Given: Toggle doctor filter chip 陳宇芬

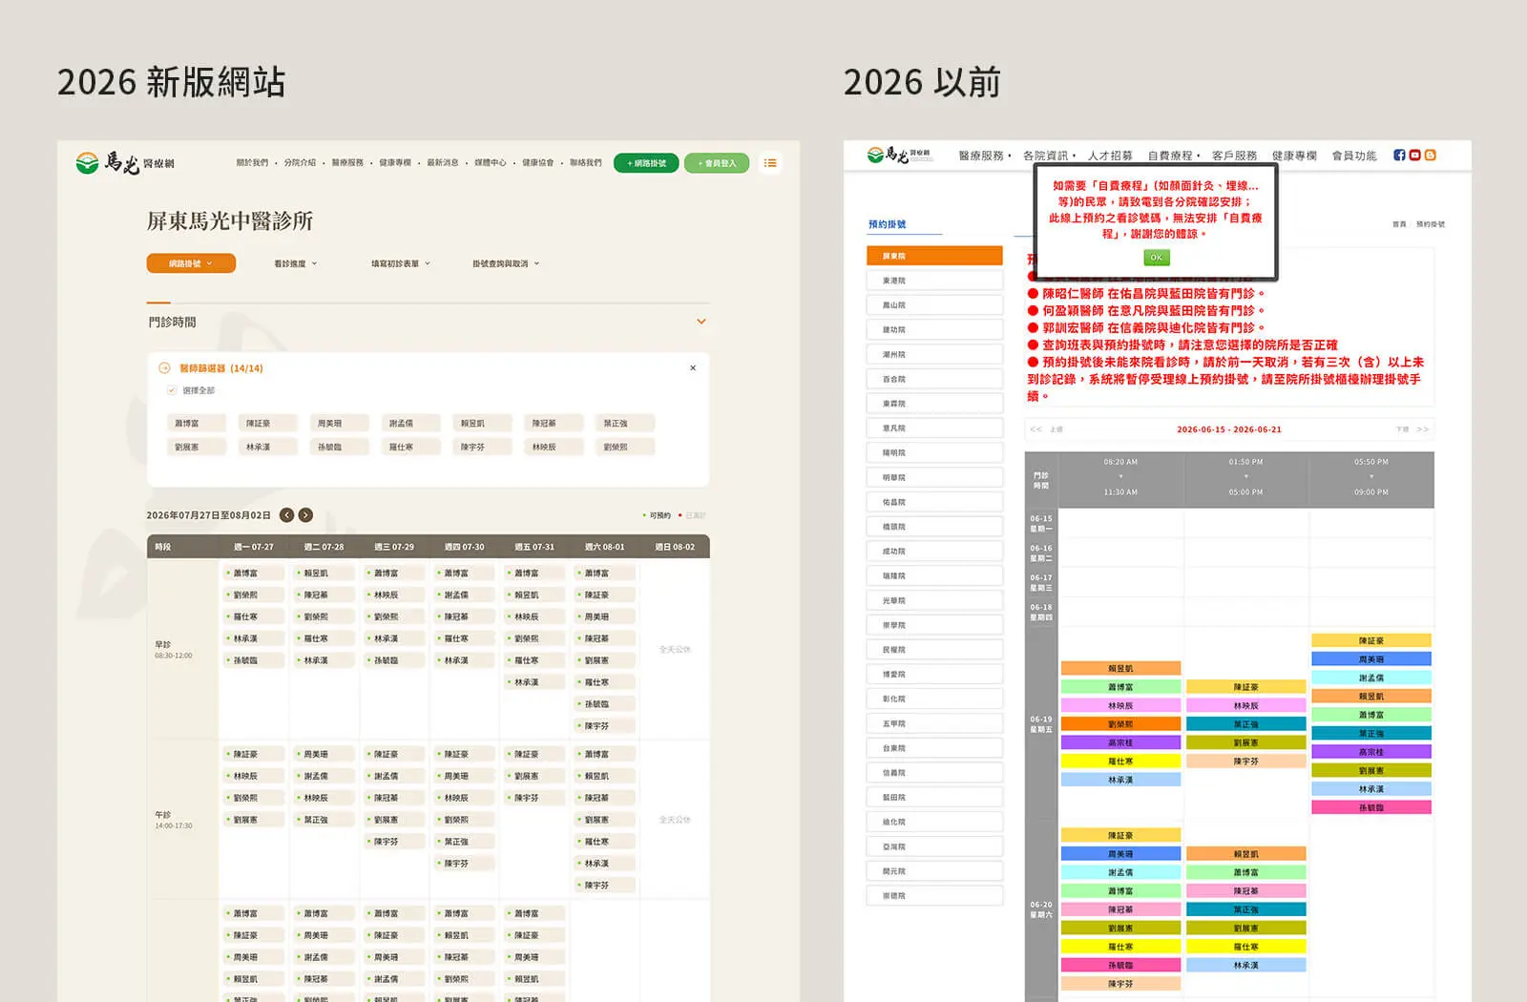Looking at the screenshot, I should click(484, 447).
